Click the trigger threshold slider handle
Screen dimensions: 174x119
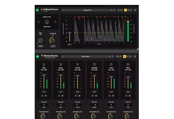click(70, 33)
